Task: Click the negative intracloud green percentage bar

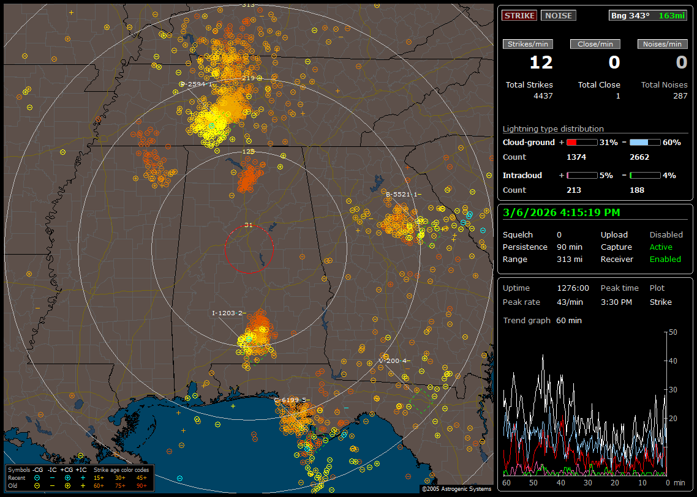Action: [x=645, y=176]
